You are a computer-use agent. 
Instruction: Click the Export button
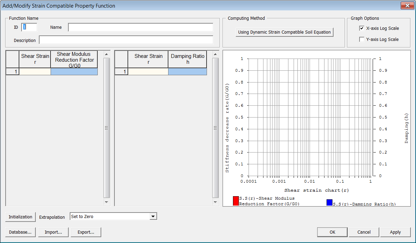(86, 232)
